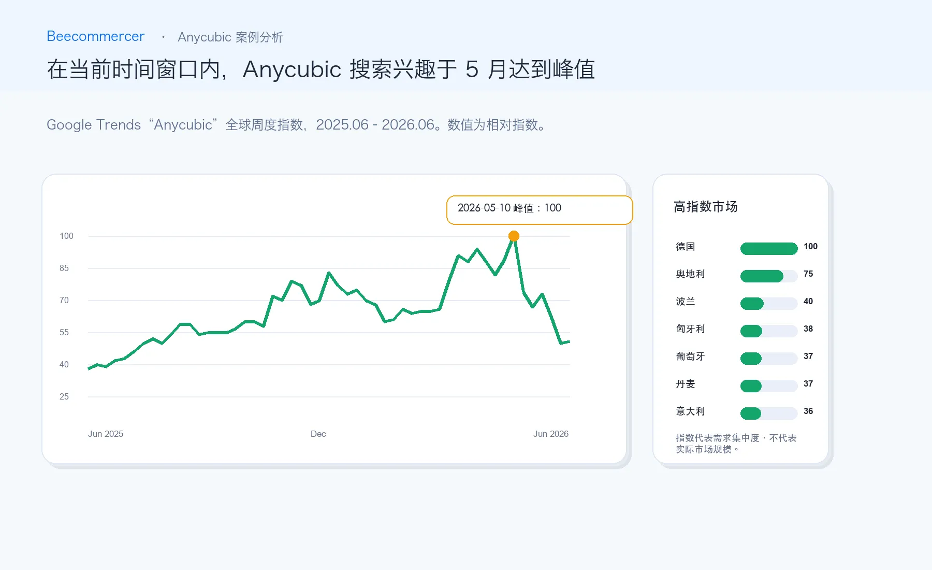Click the 波兰 country label

pos(685,302)
